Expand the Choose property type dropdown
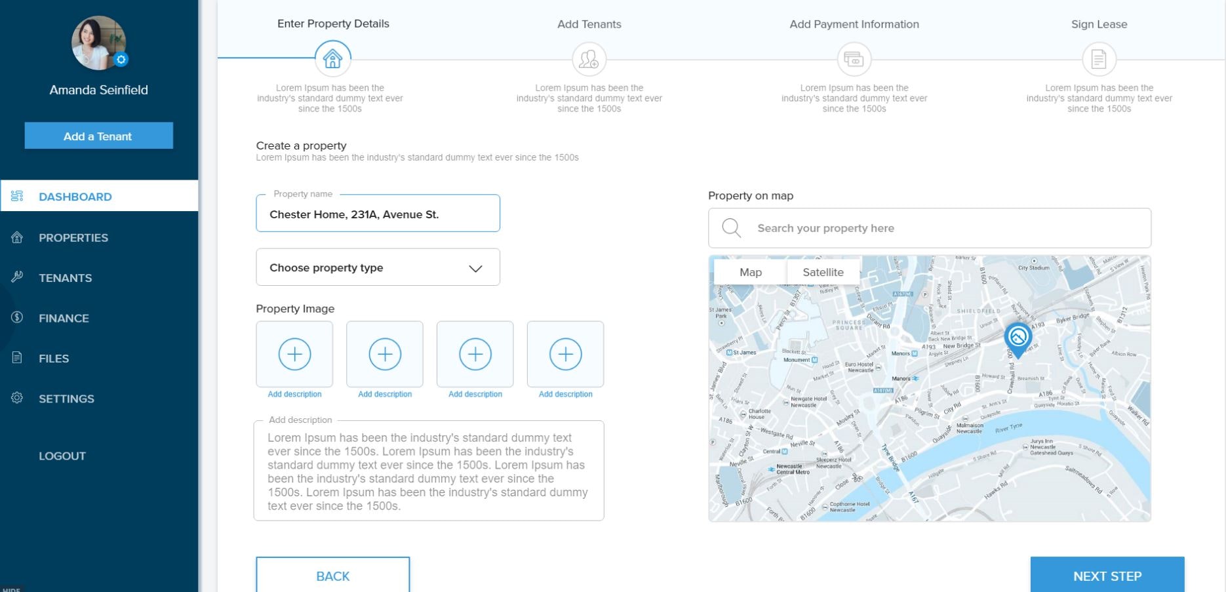1226x592 pixels. click(x=378, y=267)
